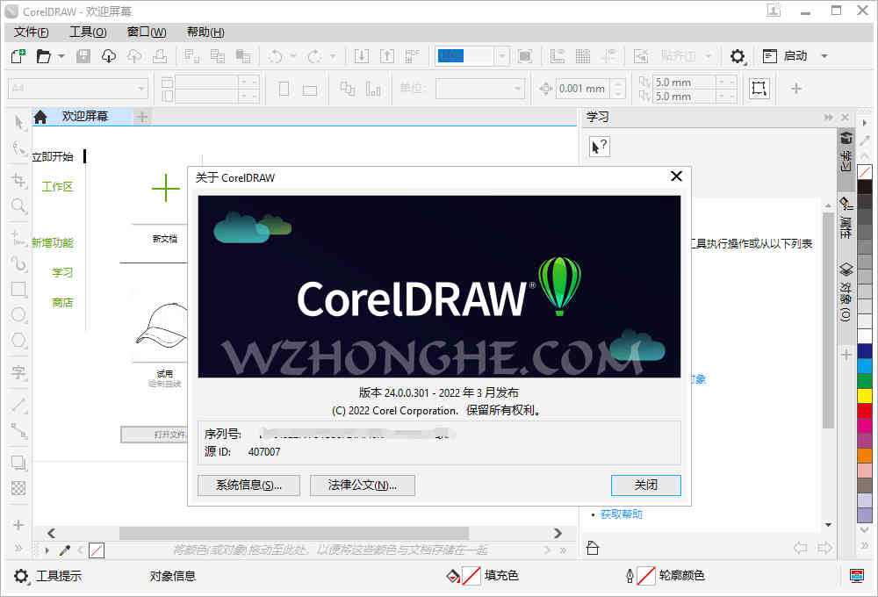Screen dimensions: 878x597
Task: Expand the 启动 dropdown arrow
Action: pos(822,55)
